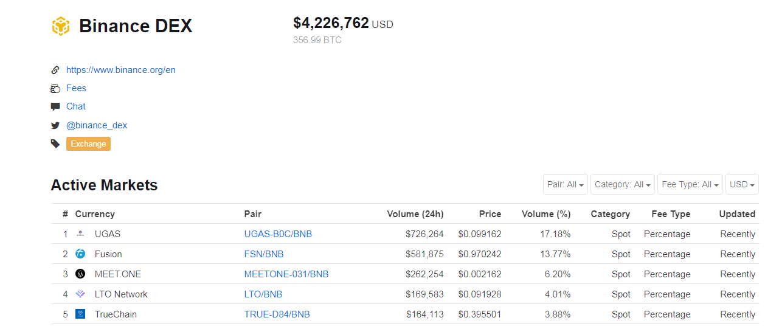
Task: Open the Category: All dropdown
Action: pyautogui.click(x=623, y=184)
